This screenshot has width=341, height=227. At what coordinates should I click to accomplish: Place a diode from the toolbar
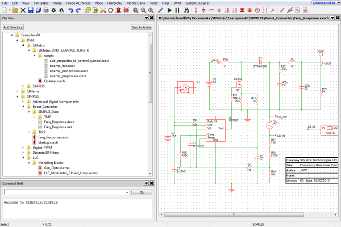click(242, 10)
